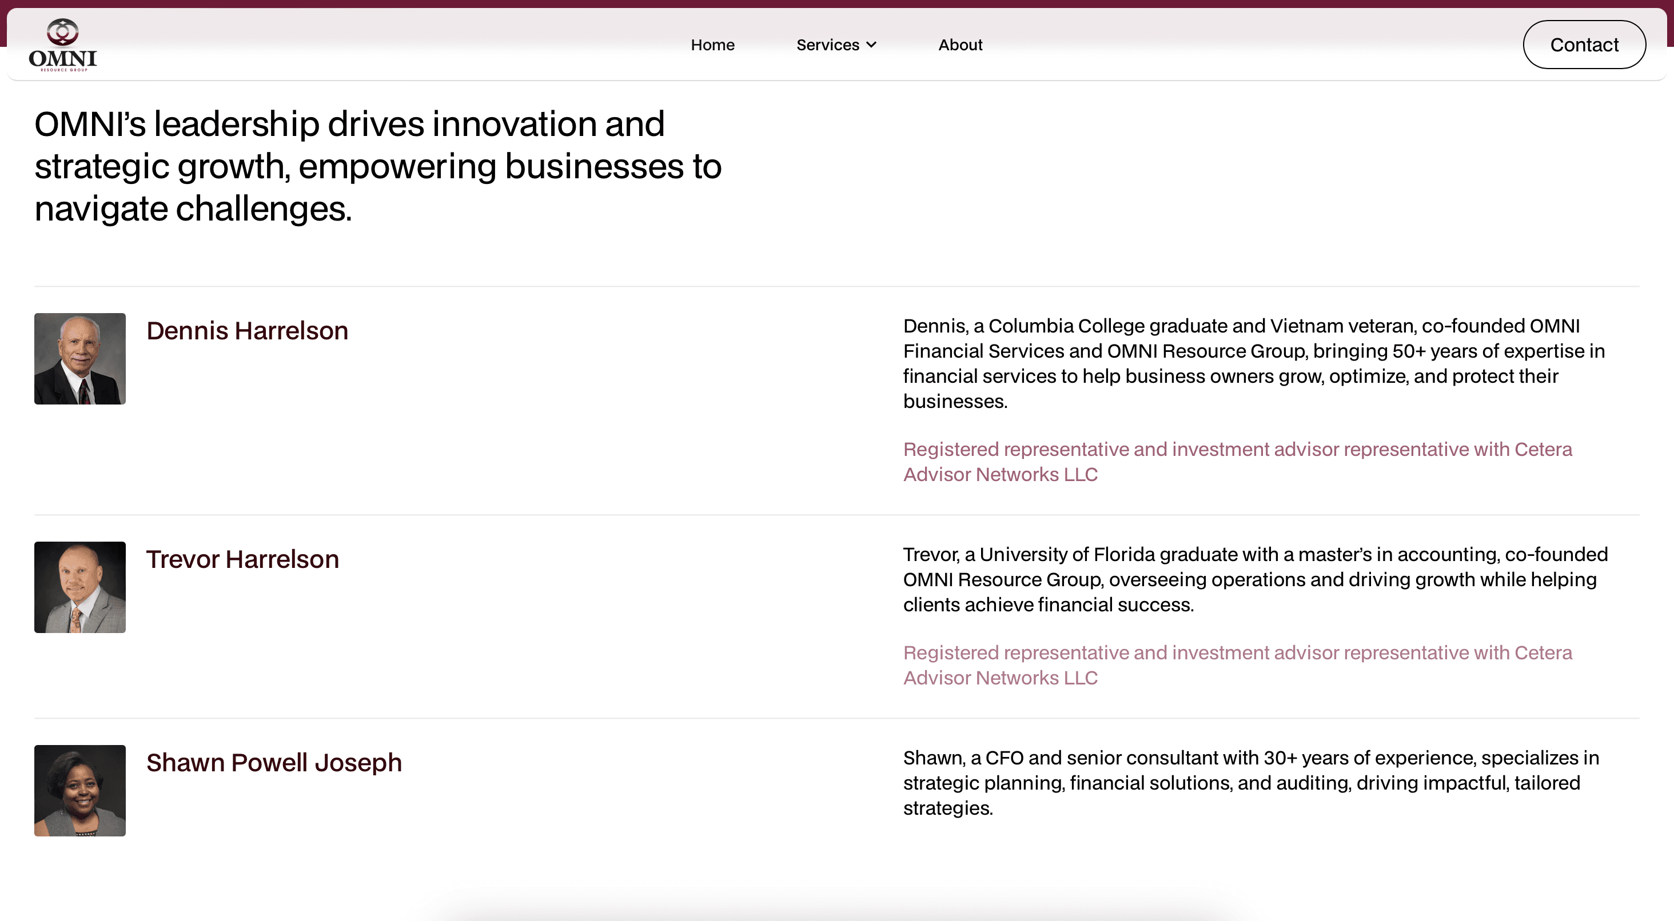
Task: Click the OMNI wordmark in the header
Action: 62,59
